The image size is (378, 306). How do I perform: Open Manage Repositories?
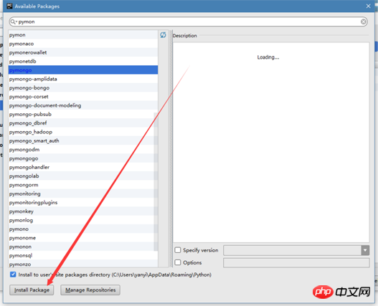(x=90, y=290)
